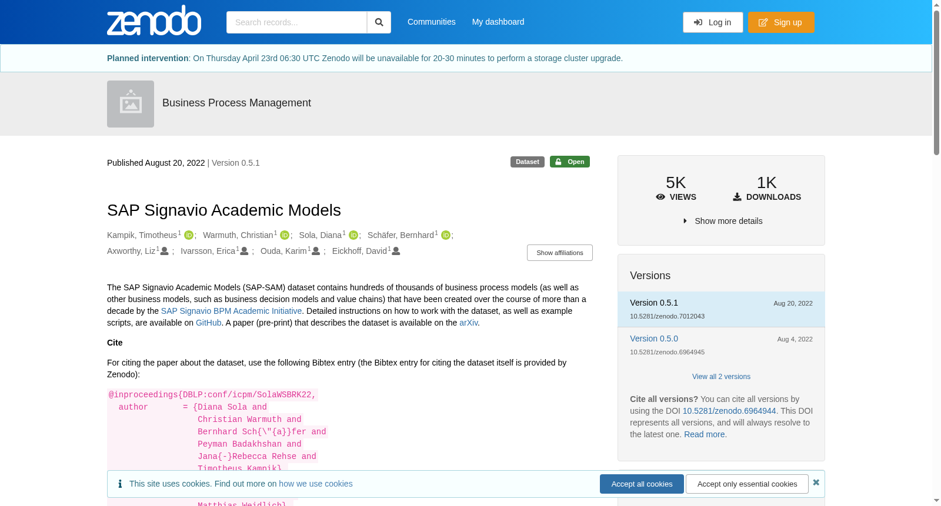This screenshot has height=506, width=941.
Task: Click author name Kampik, Timotheus
Action: coord(142,235)
